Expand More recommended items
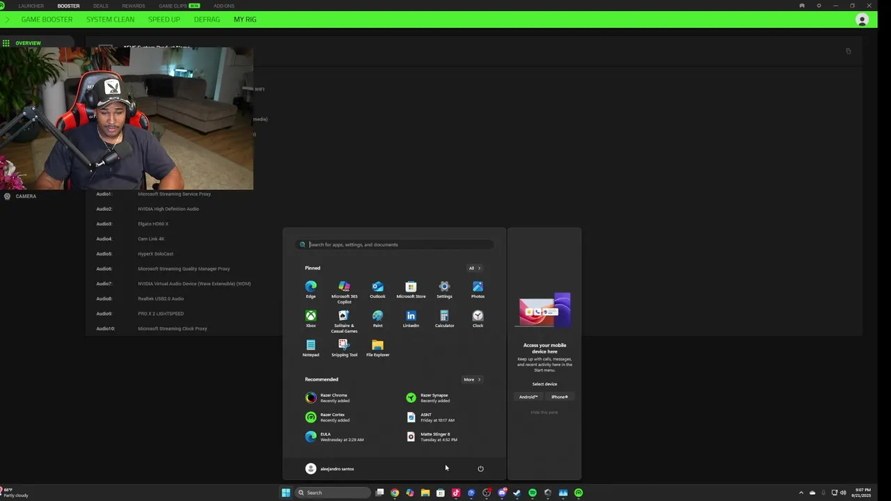Viewport: 891px width, 501px height. [472, 379]
